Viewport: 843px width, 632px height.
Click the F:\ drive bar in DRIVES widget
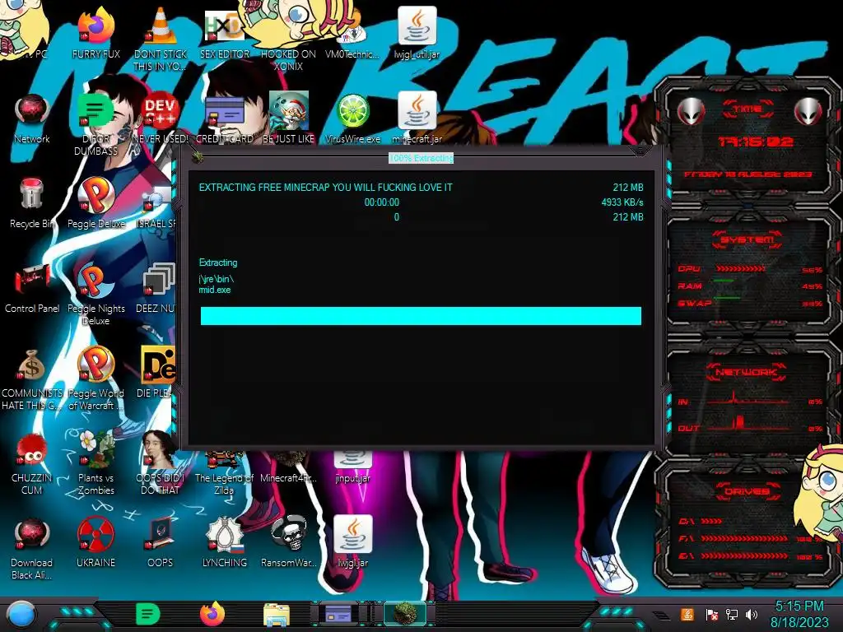[x=744, y=538]
